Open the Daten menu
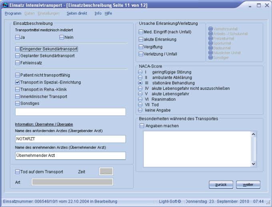The width and height of the screenshot is (272, 207). pos(30,13)
